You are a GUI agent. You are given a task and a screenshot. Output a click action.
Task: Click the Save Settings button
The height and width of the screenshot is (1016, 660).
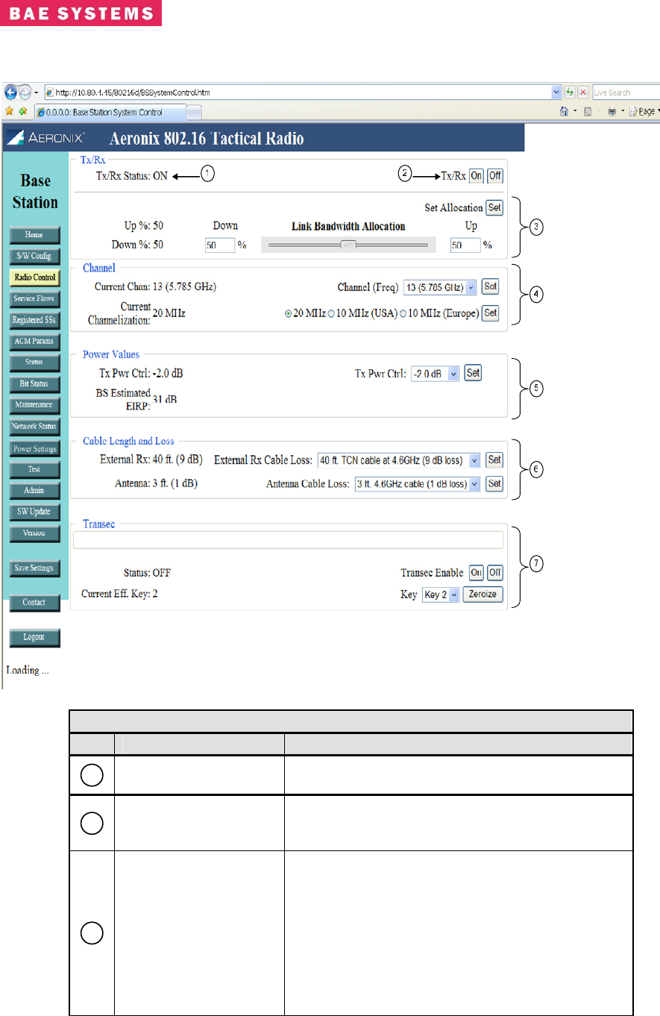[34, 568]
